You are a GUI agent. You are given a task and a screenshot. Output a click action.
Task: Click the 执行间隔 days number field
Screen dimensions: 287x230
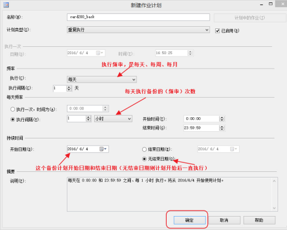coord(60,88)
